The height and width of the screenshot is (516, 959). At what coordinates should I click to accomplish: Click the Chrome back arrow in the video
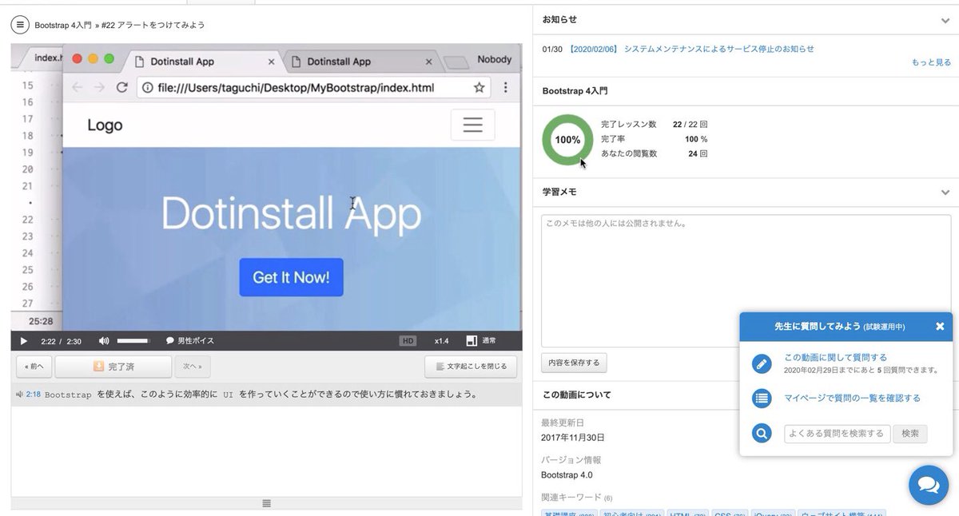click(78, 87)
